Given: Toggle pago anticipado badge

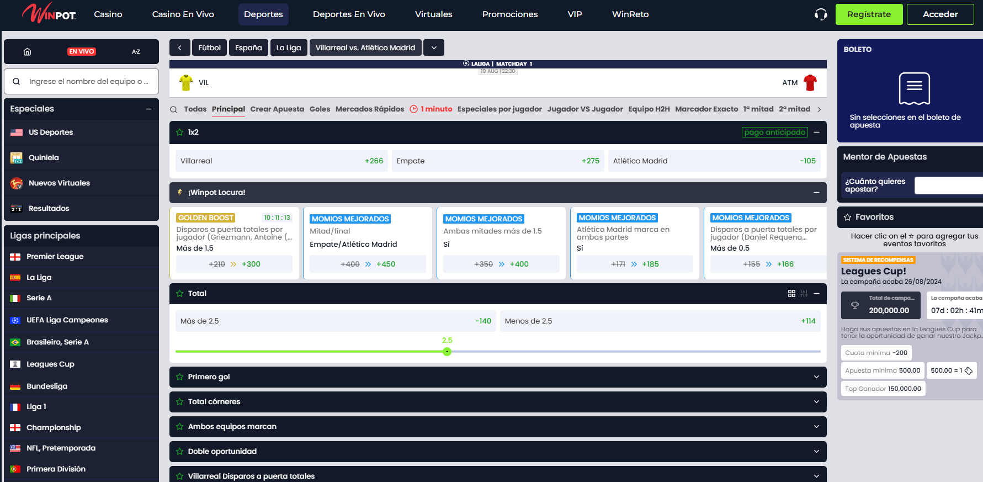Looking at the screenshot, I should click(x=774, y=133).
